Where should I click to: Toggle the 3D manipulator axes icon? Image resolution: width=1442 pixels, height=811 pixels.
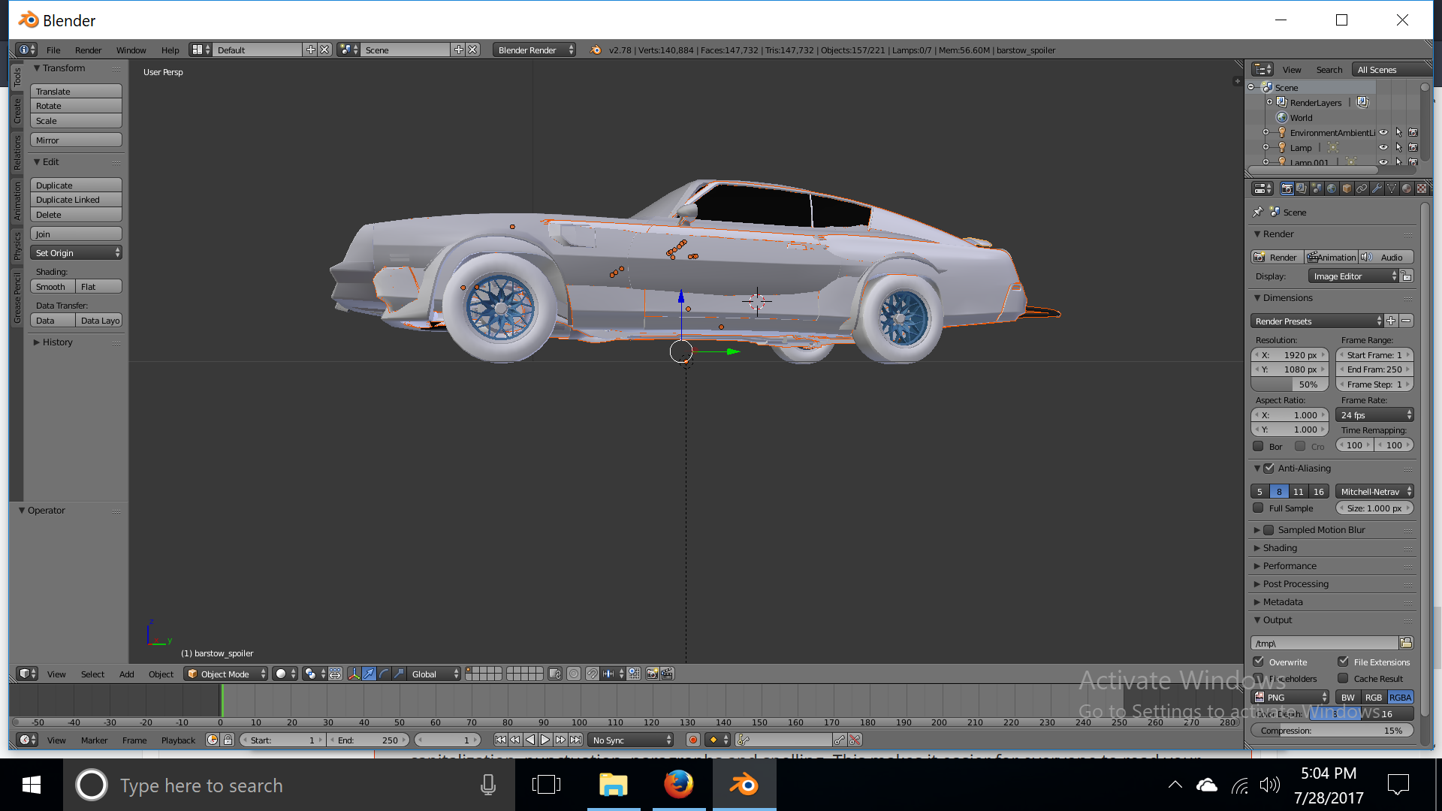point(354,674)
